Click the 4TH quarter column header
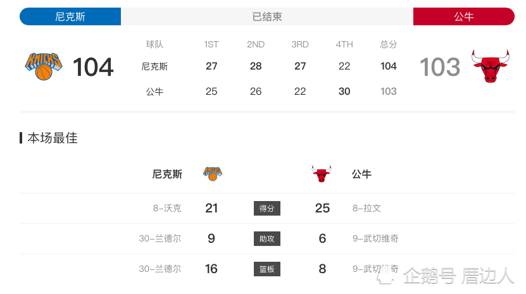The image size is (526, 294). pos(344,44)
